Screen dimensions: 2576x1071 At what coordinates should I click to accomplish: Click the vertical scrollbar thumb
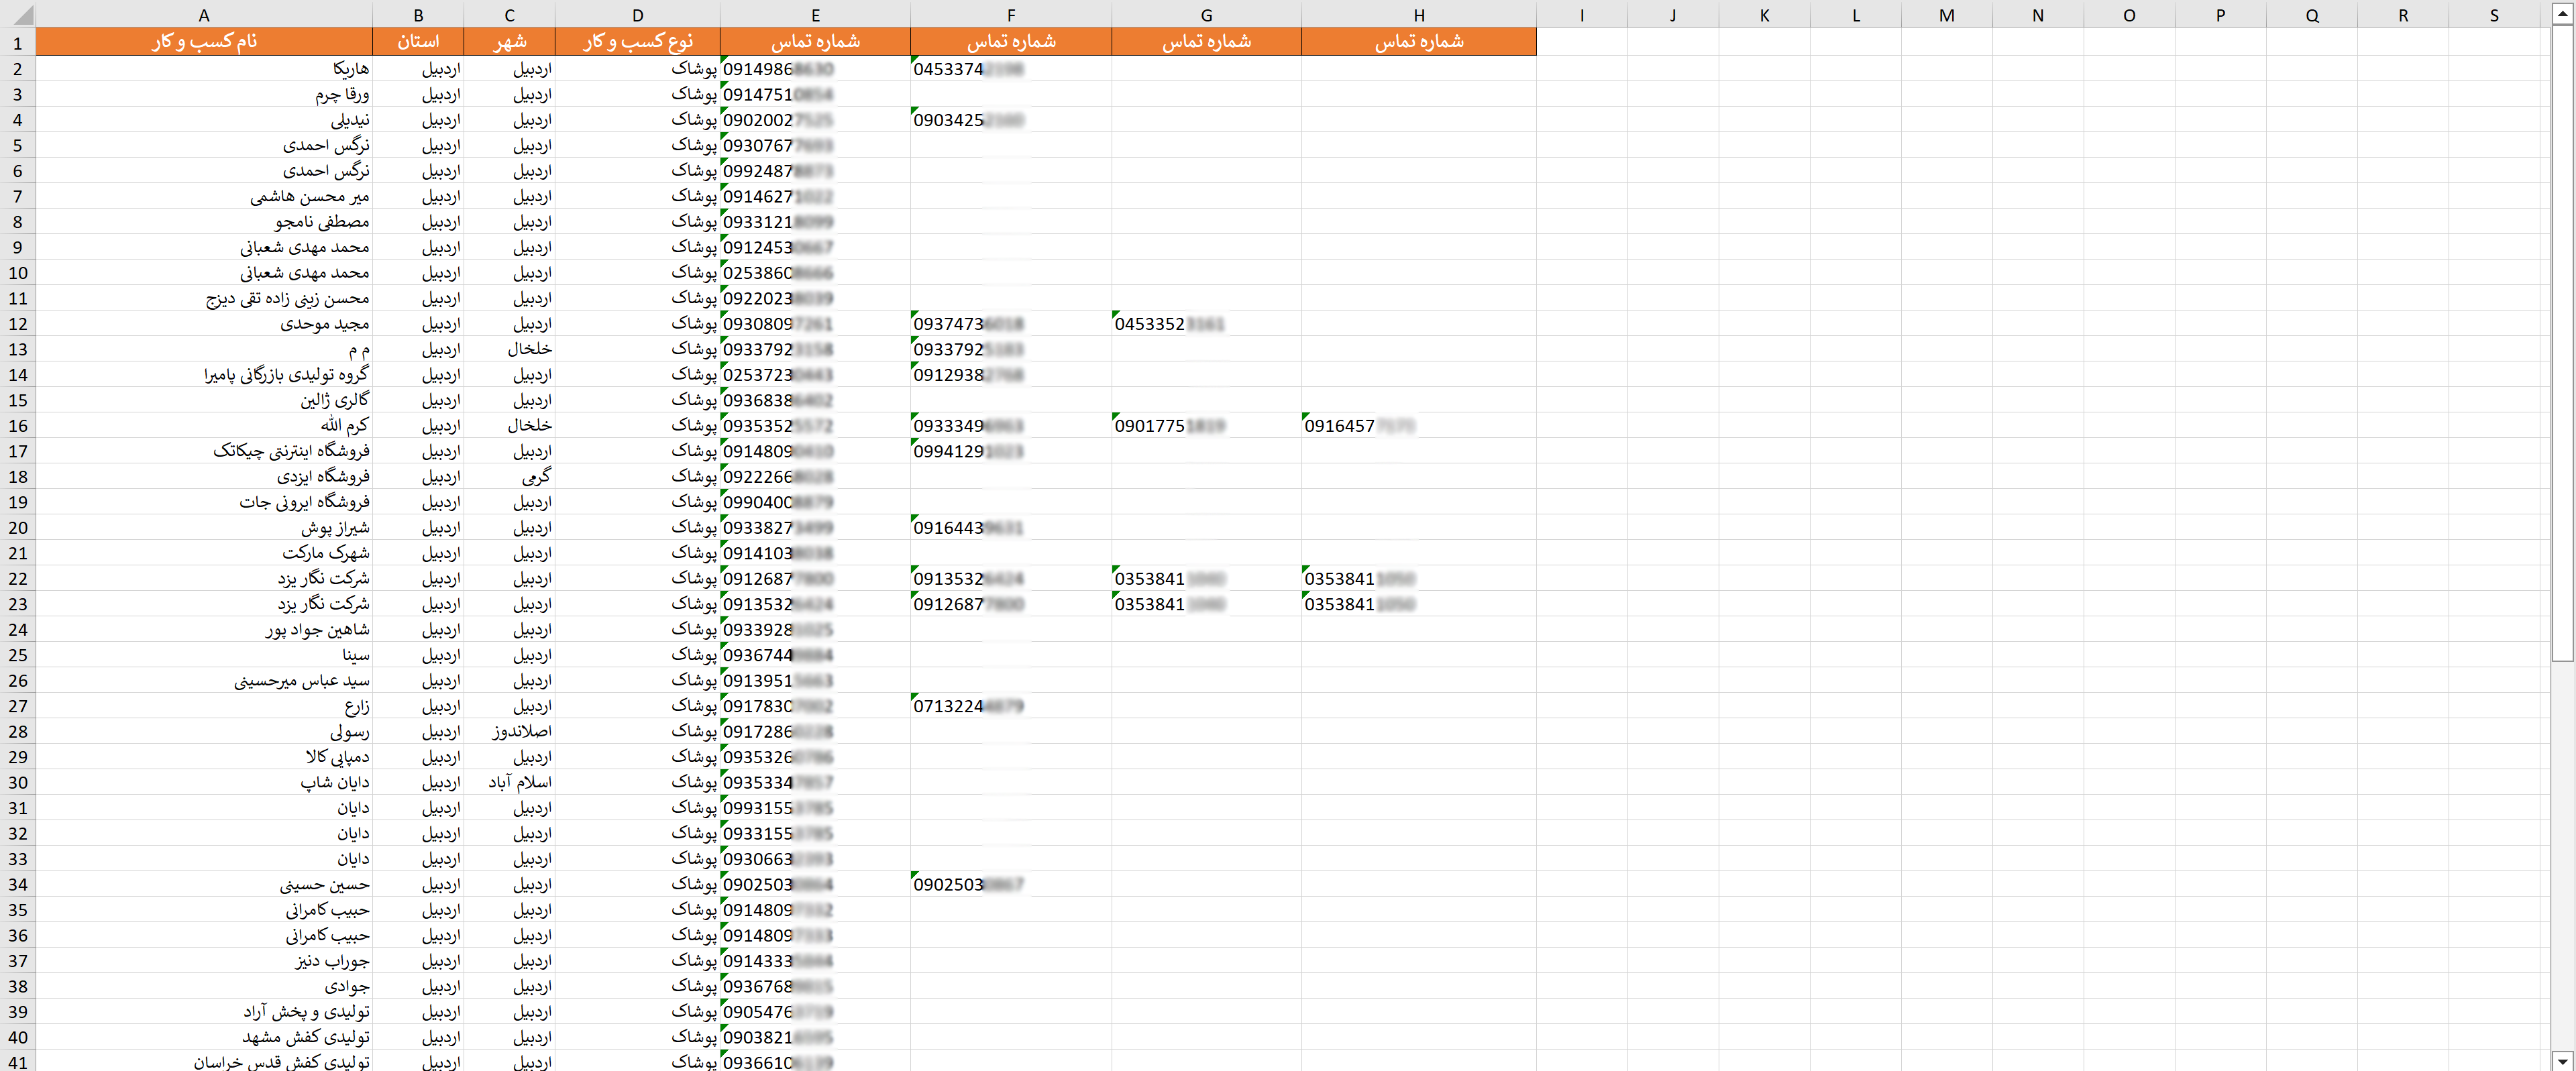(x=2562, y=343)
